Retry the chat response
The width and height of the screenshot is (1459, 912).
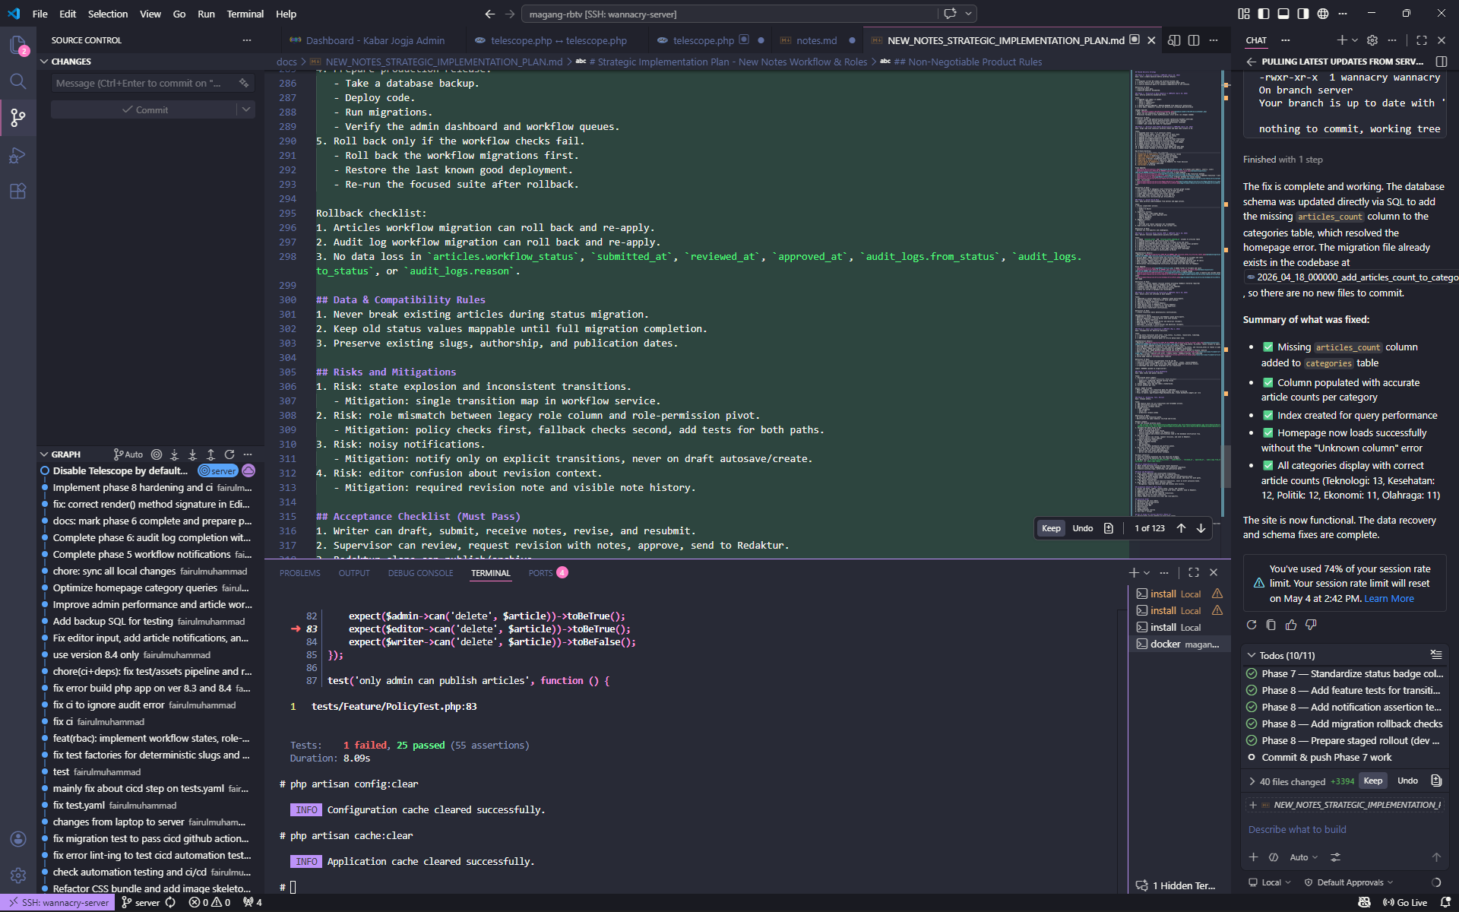(1252, 625)
